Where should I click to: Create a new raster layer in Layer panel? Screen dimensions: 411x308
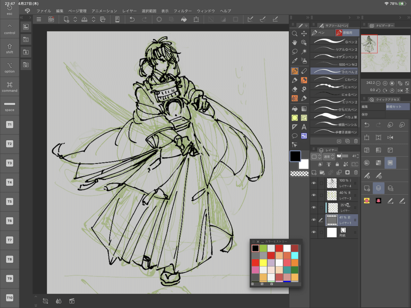click(x=314, y=172)
